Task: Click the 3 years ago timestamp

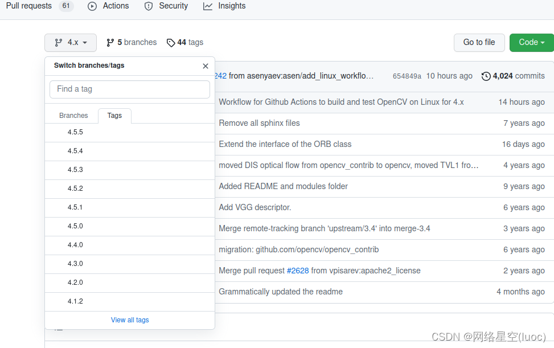Action: [524, 228]
